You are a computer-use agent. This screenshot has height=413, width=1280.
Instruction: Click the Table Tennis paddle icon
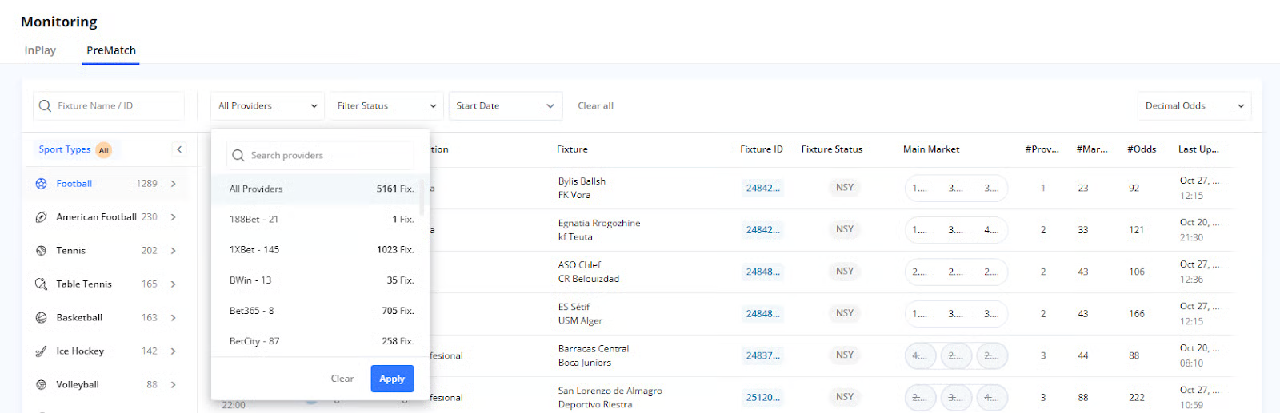coord(42,284)
